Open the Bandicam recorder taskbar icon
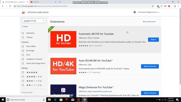This screenshot has width=181, height=102. point(79,99)
